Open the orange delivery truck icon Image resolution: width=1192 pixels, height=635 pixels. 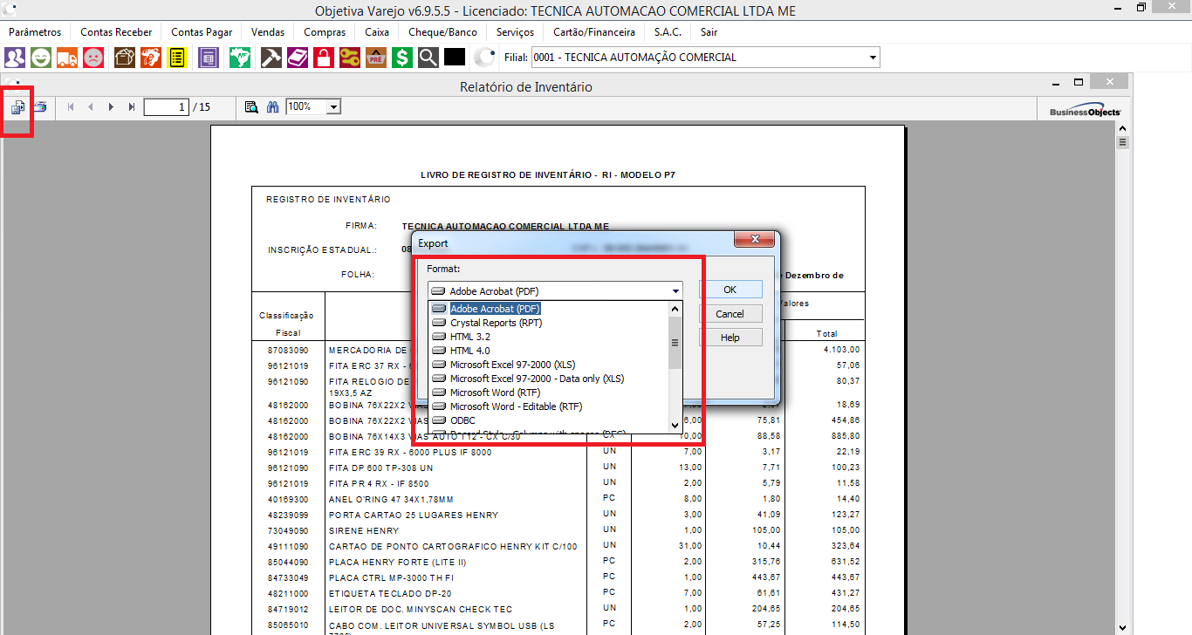(x=66, y=58)
